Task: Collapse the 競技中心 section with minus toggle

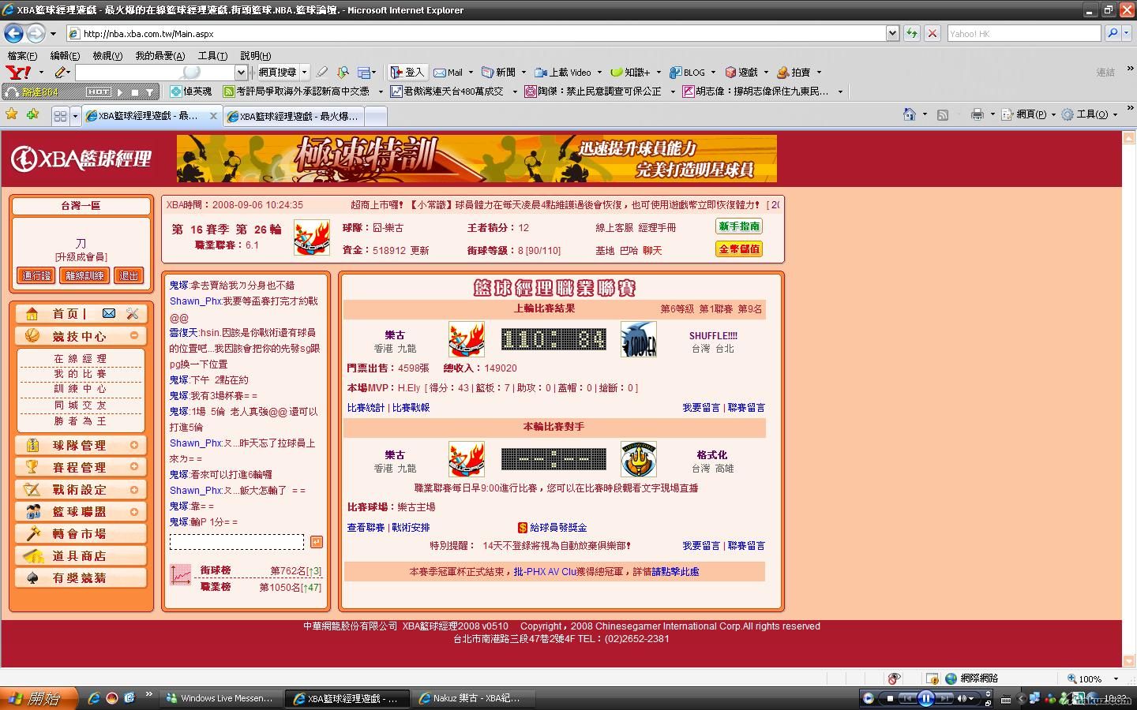Action: [x=134, y=335]
